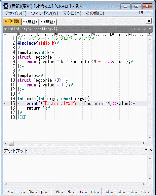Viewport: 156px width, 196px height.
Task: Click the 15:41 clock in menu bar
Action: click(x=144, y=13)
